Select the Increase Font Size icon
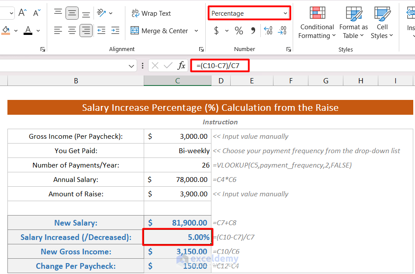 click(22, 13)
